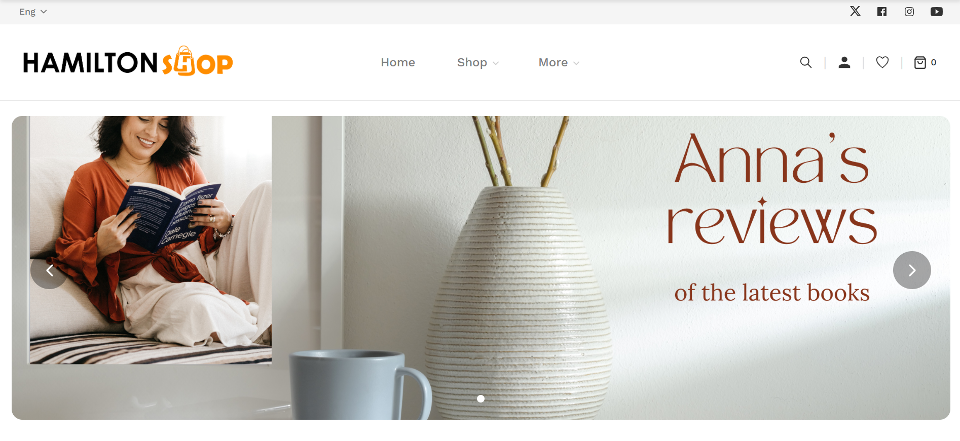The width and height of the screenshot is (960, 441).
Task: Expand the Shop menu chevron
Action: point(496,63)
